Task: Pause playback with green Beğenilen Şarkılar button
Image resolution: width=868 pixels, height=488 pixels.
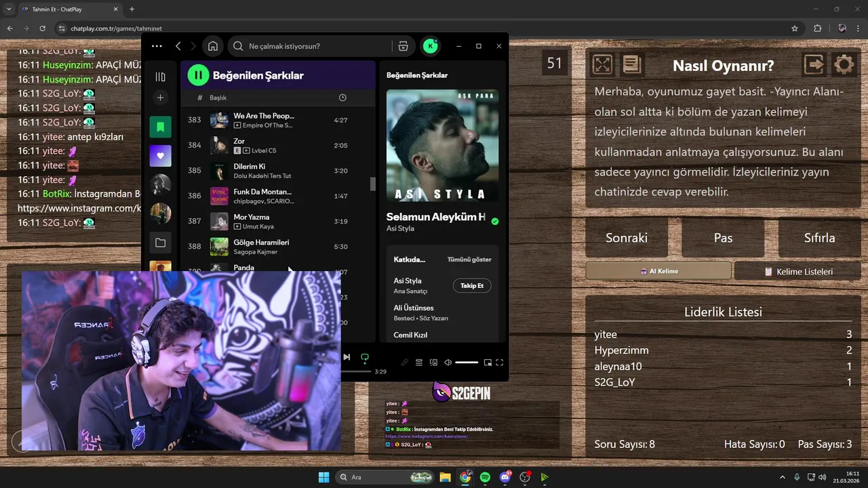Action: click(x=198, y=75)
